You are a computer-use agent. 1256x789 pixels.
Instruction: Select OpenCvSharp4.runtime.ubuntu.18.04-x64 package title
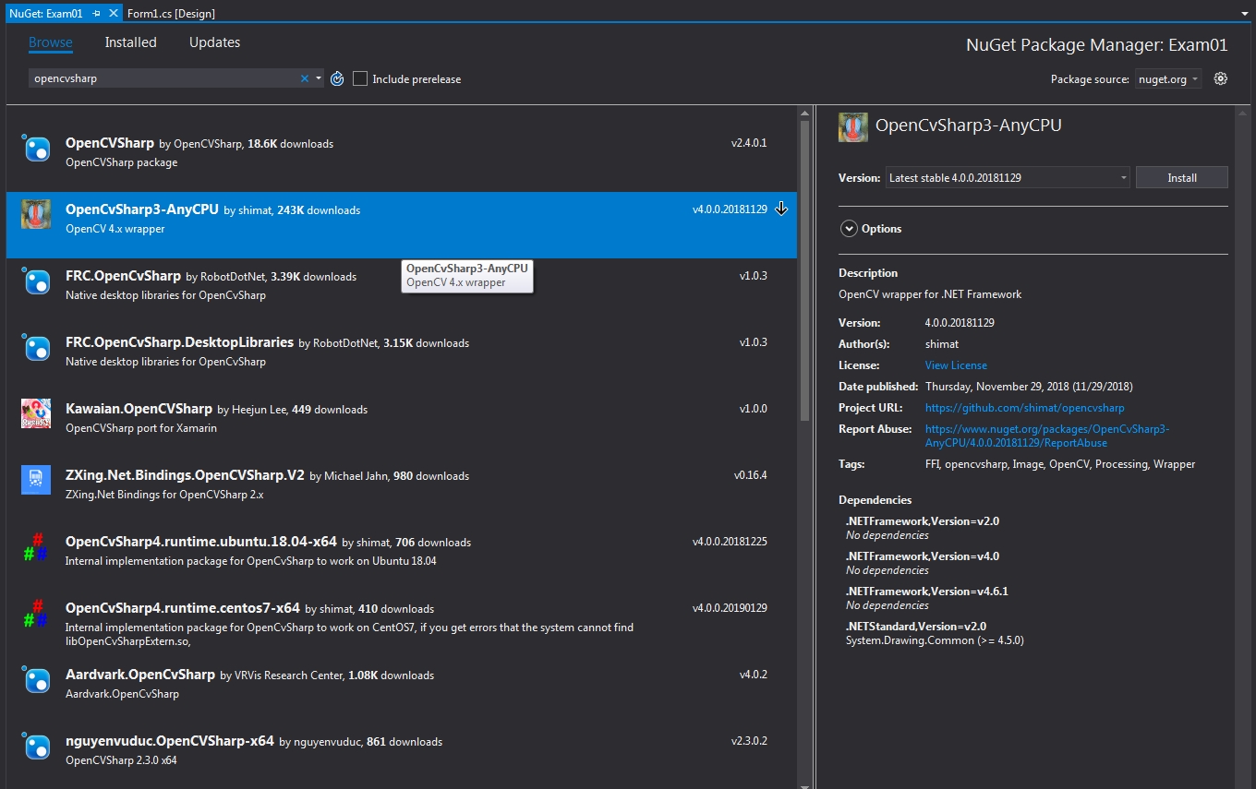(x=201, y=542)
